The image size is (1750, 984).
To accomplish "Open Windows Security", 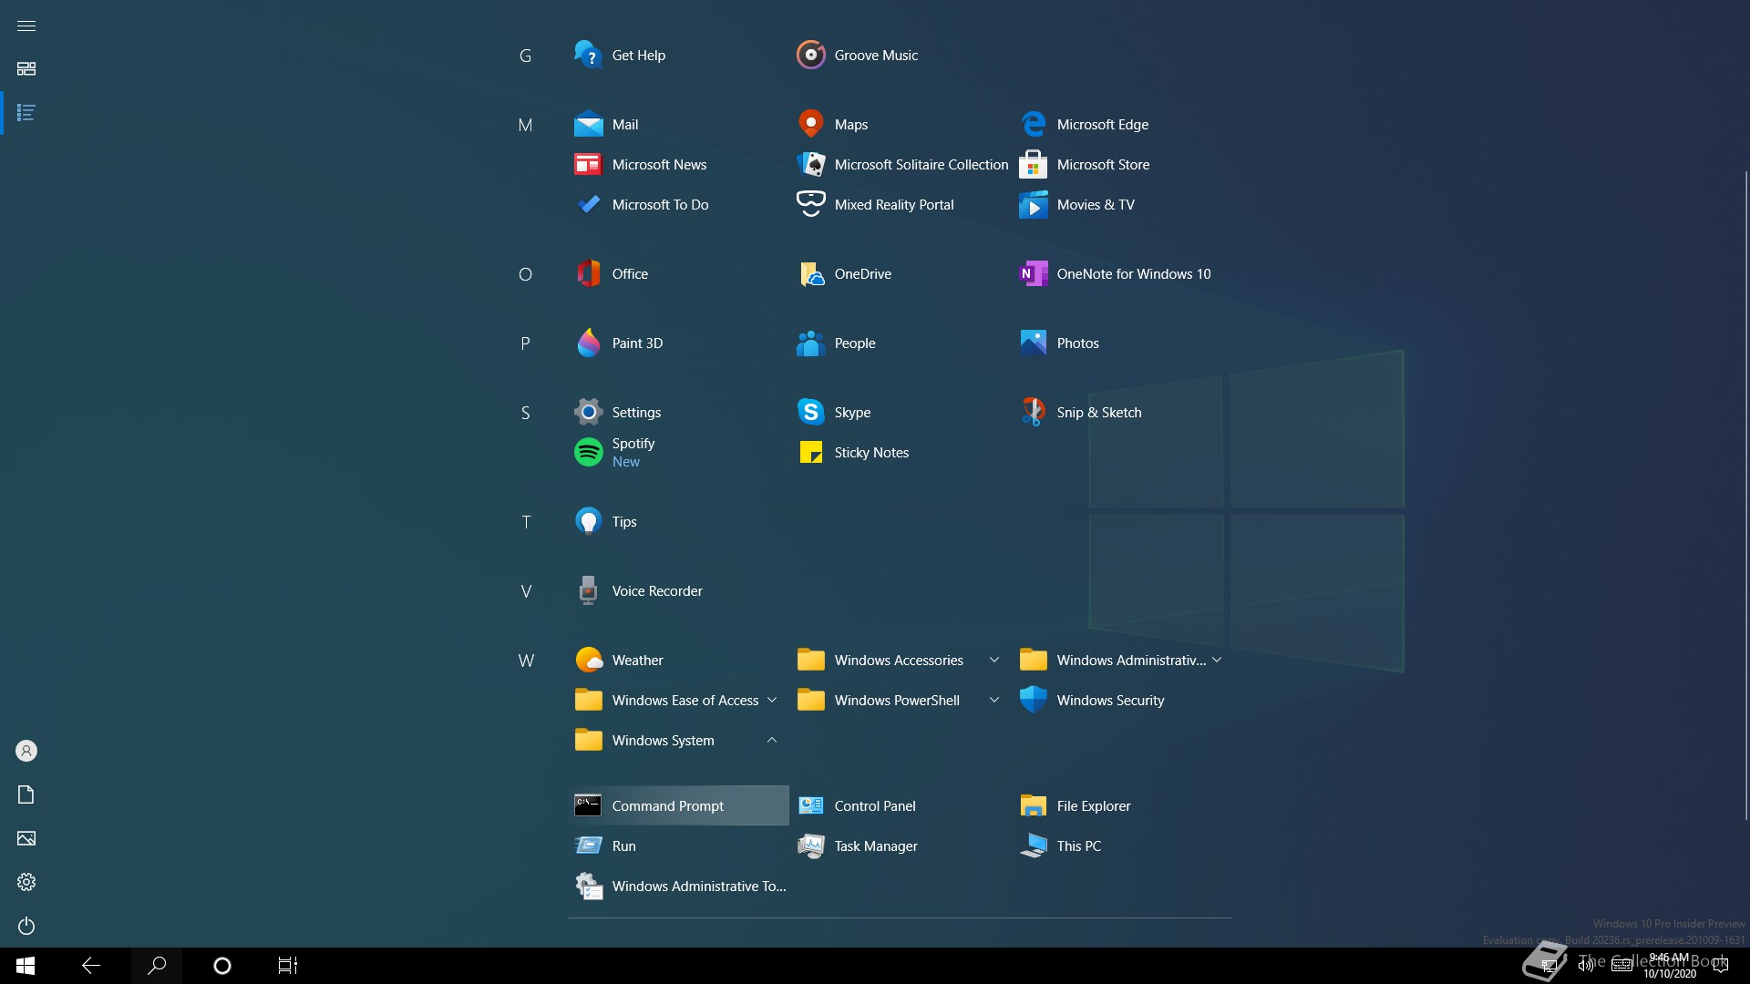I will [x=1123, y=701].
